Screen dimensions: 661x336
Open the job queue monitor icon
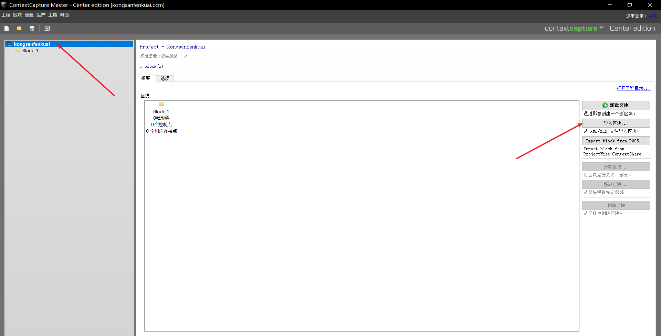[x=47, y=29]
